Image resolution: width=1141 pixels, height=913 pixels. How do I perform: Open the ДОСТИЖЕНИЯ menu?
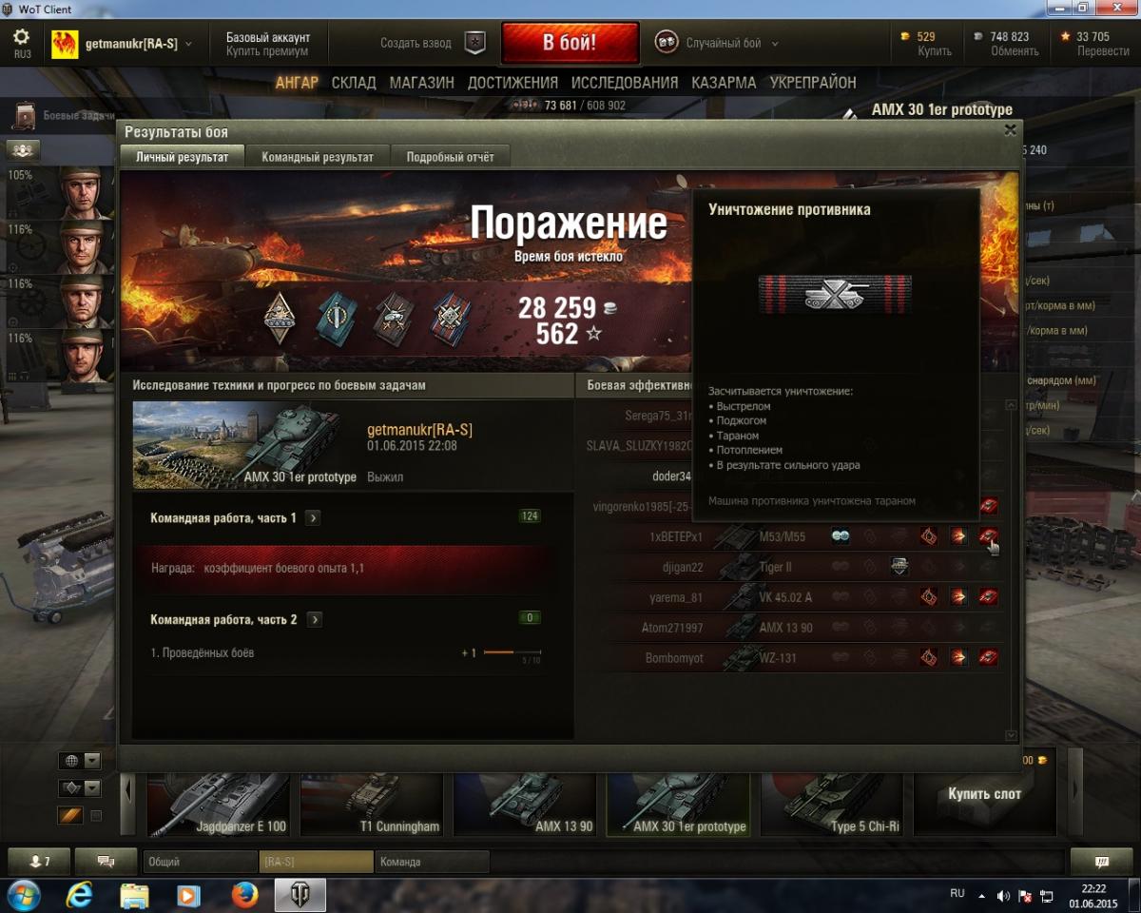pos(512,83)
